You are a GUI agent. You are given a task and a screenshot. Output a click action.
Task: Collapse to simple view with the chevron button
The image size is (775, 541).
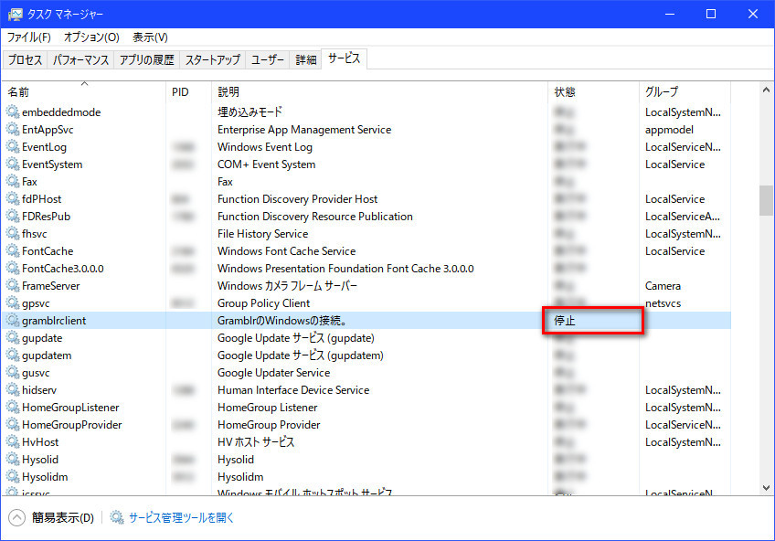point(17,517)
